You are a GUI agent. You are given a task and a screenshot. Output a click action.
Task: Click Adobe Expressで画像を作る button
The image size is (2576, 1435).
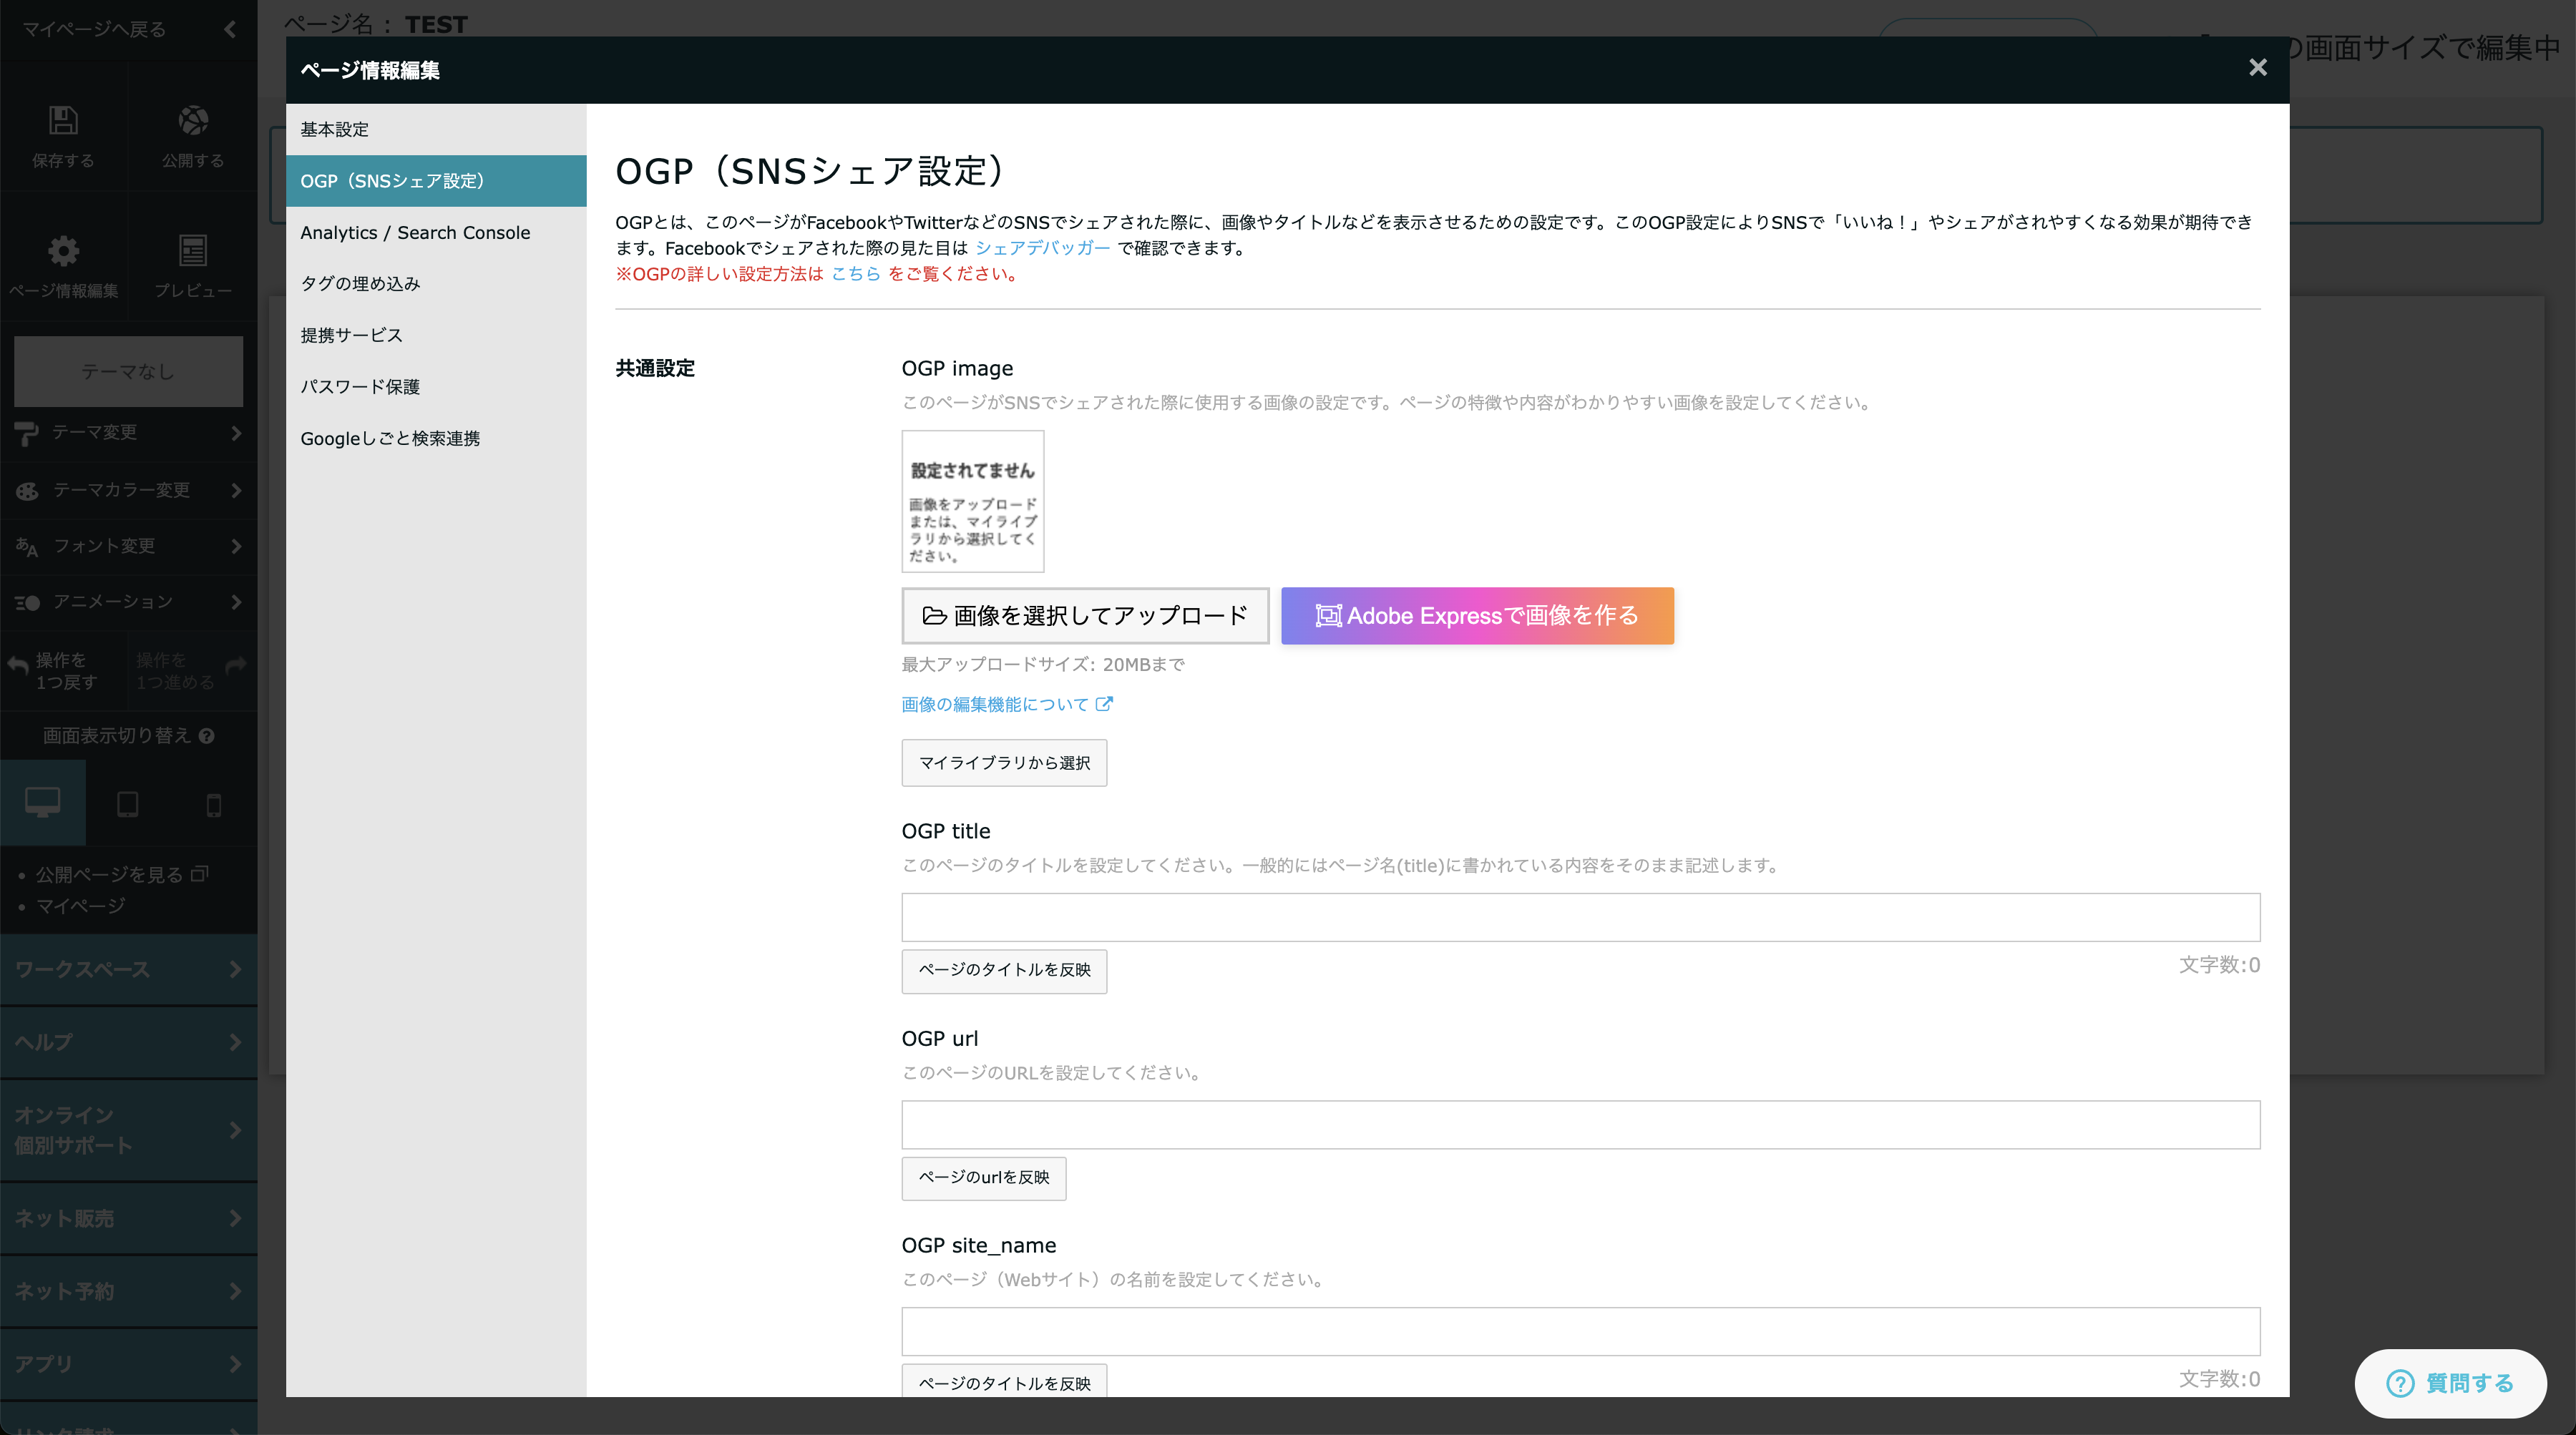pyautogui.click(x=1477, y=616)
